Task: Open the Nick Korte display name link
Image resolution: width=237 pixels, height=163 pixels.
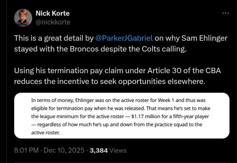Action: 52,13
